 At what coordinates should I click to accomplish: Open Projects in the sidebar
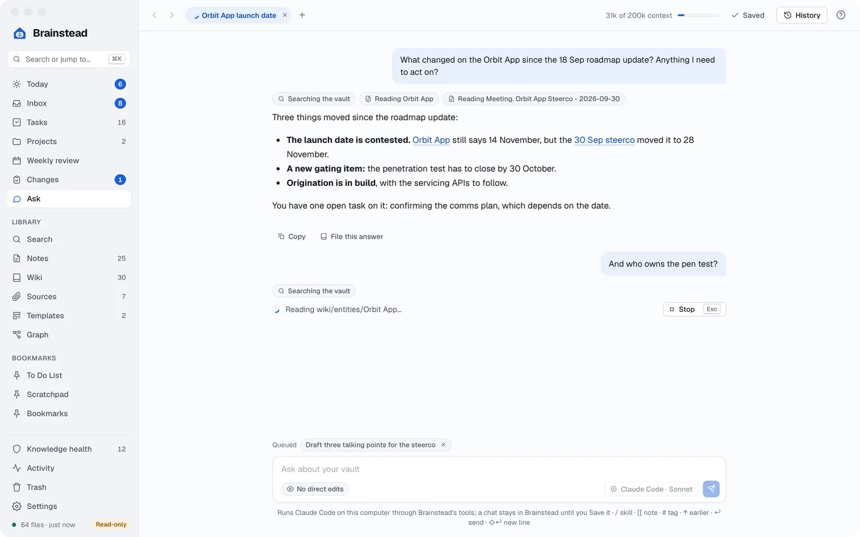69,141
